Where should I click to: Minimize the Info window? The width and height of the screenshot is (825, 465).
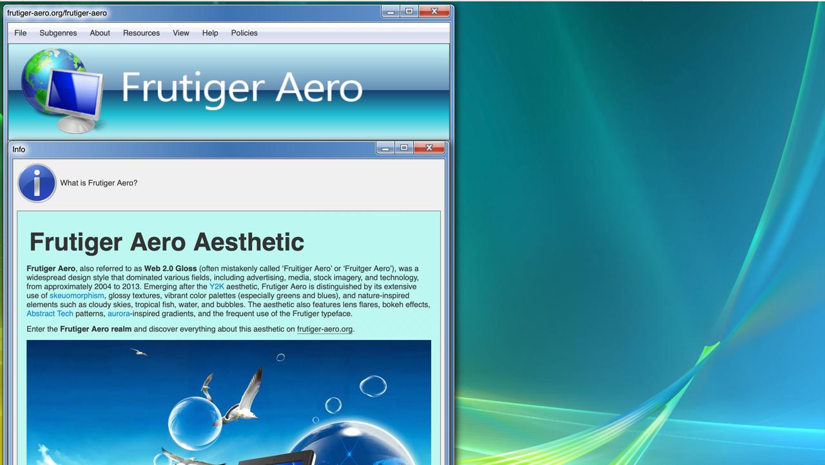coord(385,148)
